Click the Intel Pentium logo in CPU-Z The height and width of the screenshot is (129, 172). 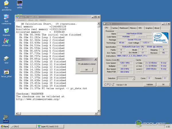pos(161,38)
